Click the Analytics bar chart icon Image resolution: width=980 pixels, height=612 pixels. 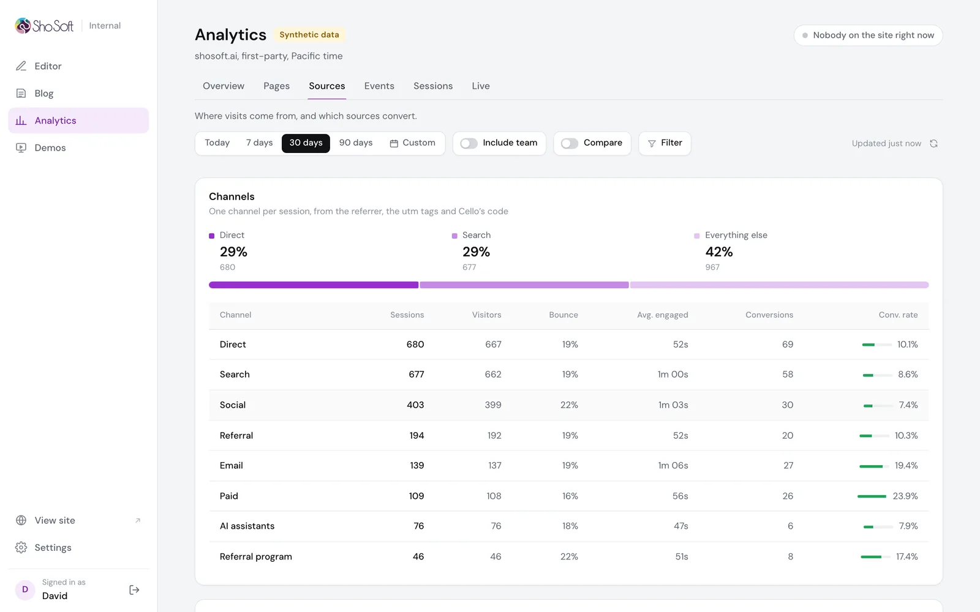click(x=21, y=121)
